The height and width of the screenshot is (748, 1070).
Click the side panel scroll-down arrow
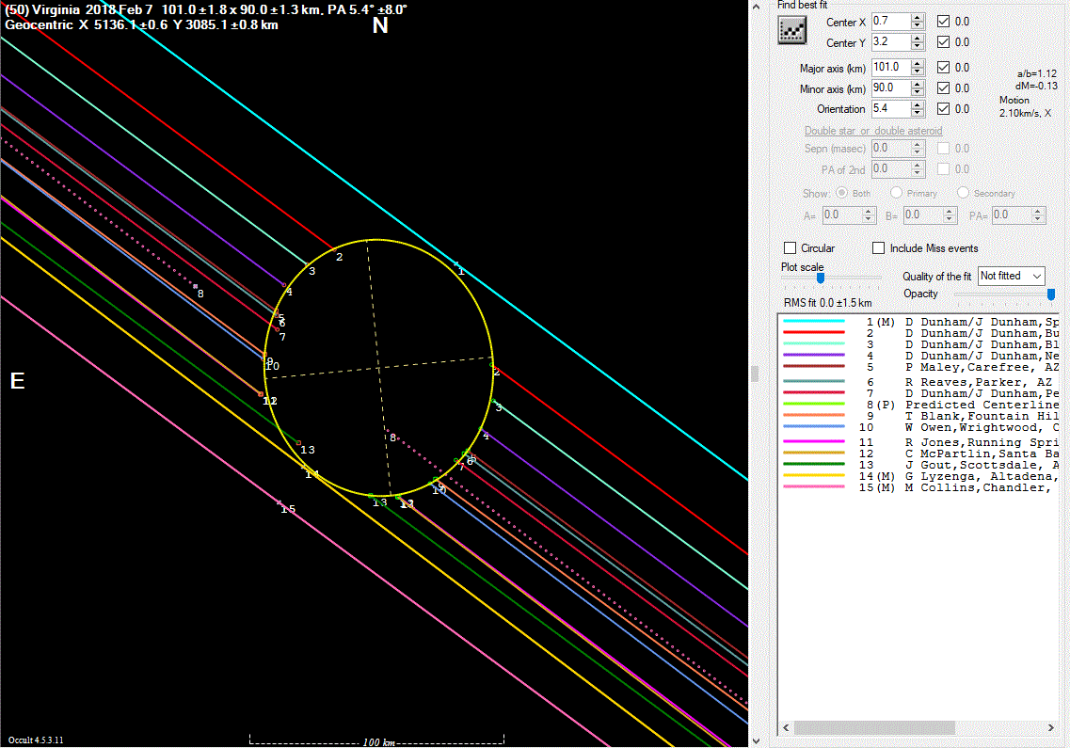coord(756,741)
